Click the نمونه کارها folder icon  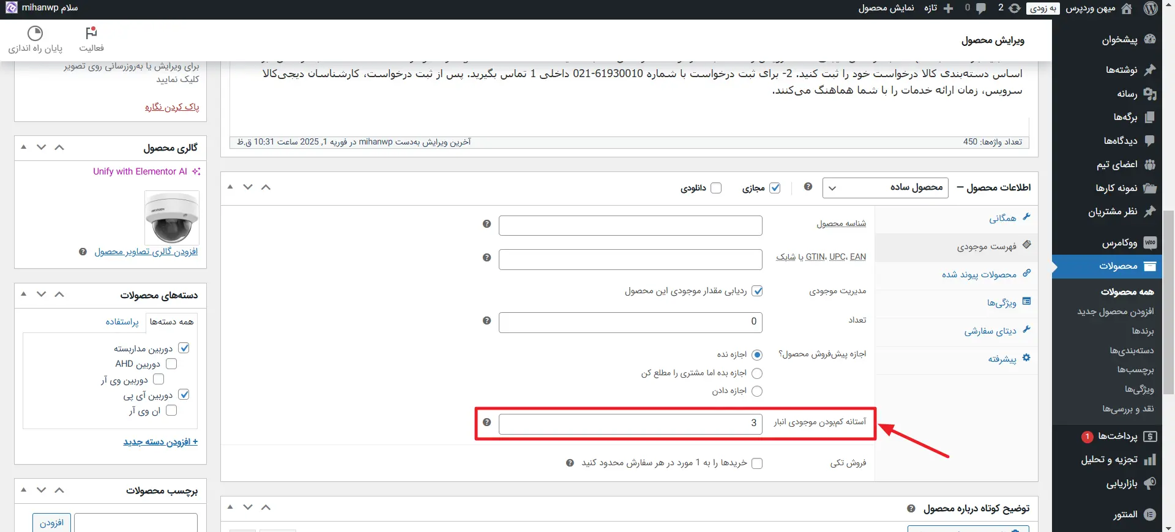1150,188
